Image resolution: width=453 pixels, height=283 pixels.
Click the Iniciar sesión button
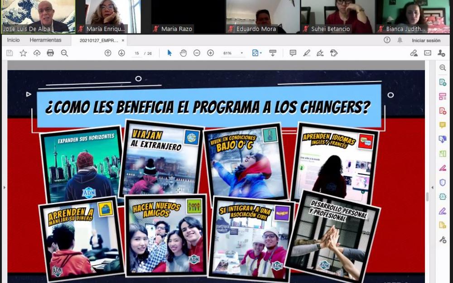pyautogui.click(x=426, y=40)
